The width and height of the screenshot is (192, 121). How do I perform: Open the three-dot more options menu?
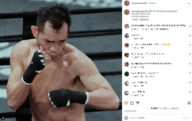pyautogui.click(x=189, y=3)
